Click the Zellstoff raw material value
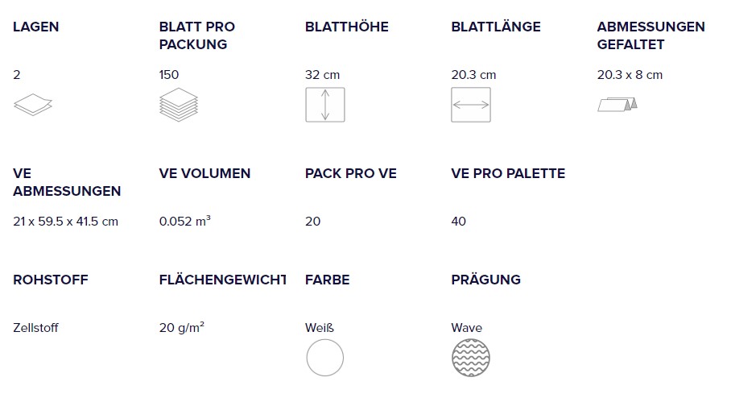This screenshot has width=731, height=394. click(35, 328)
